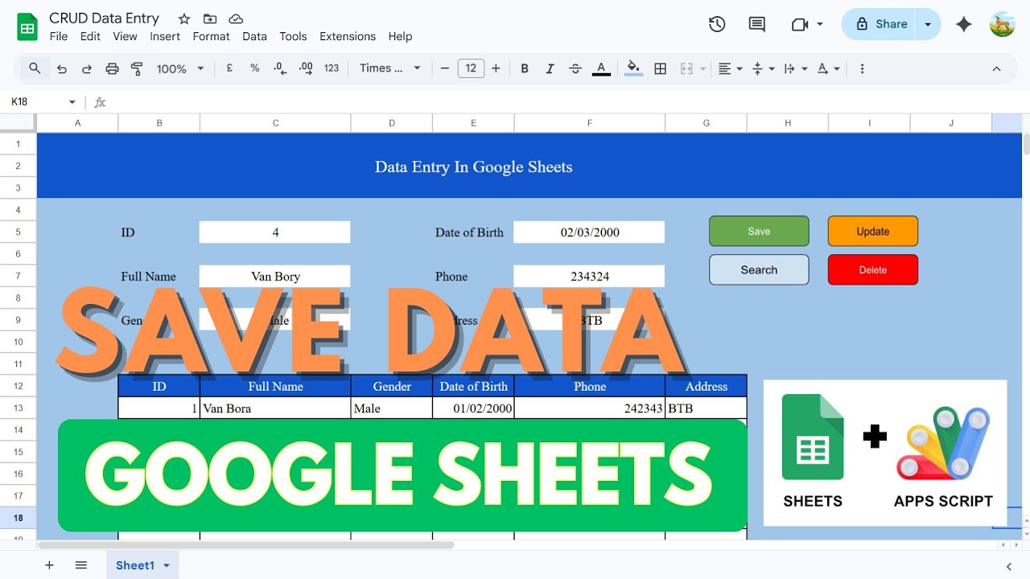Click the font size 12 field
Image resolution: width=1030 pixels, height=579 pixels.
(471, 68)
